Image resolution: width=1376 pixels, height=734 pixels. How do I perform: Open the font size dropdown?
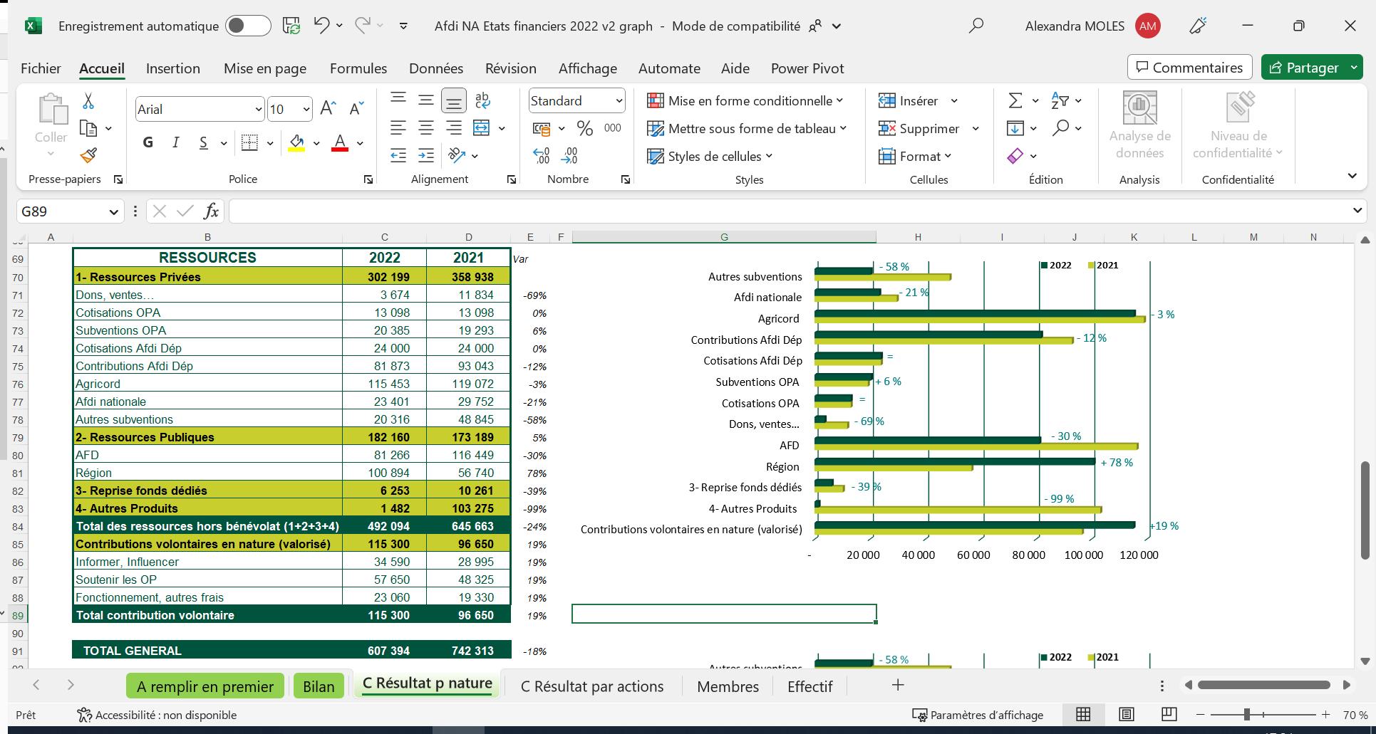(306, 109)
